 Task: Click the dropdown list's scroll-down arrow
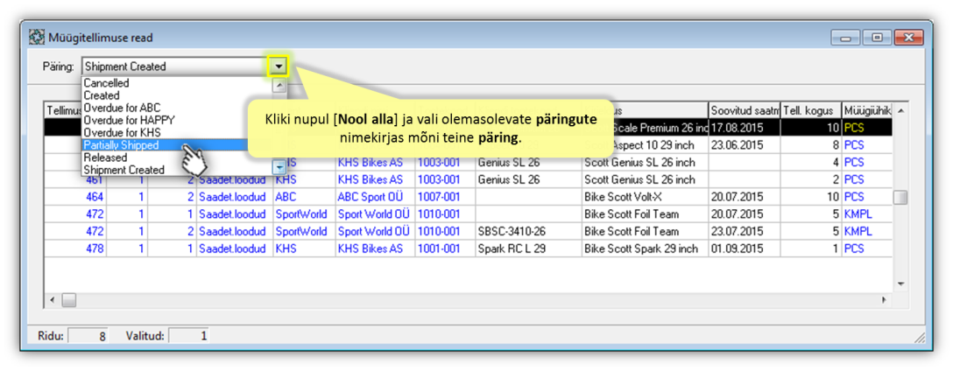(x=279, y=166)
